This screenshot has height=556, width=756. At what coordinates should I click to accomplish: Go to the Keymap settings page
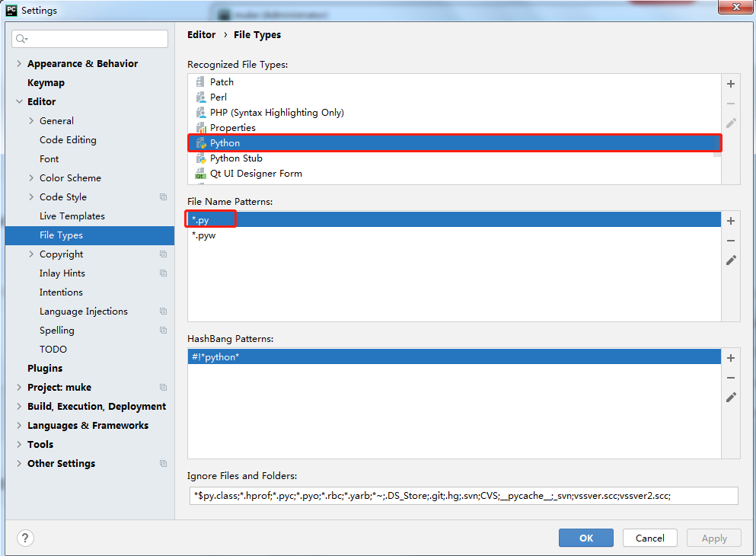tap(46, 83)
